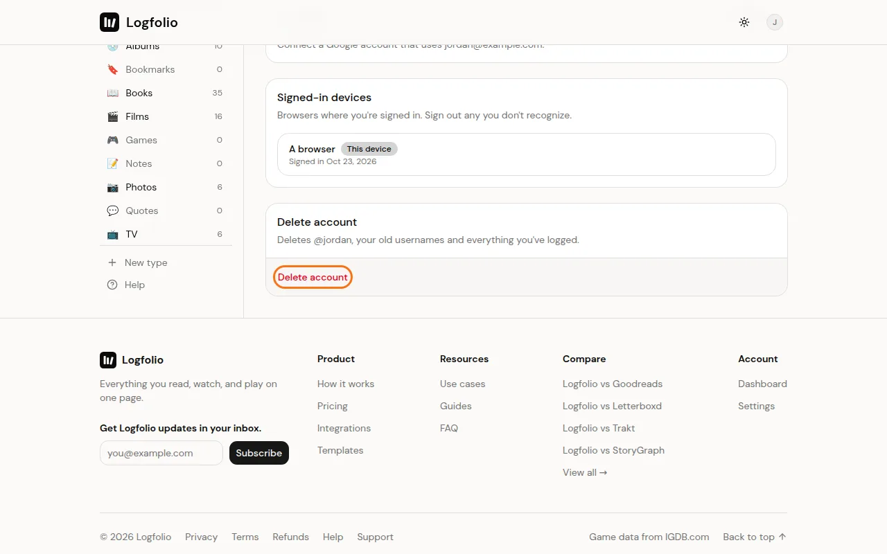The image size is (887, 554).
Task: Open Logfolio vs Letterboxd comparison
Action: (x=612, y=406)
